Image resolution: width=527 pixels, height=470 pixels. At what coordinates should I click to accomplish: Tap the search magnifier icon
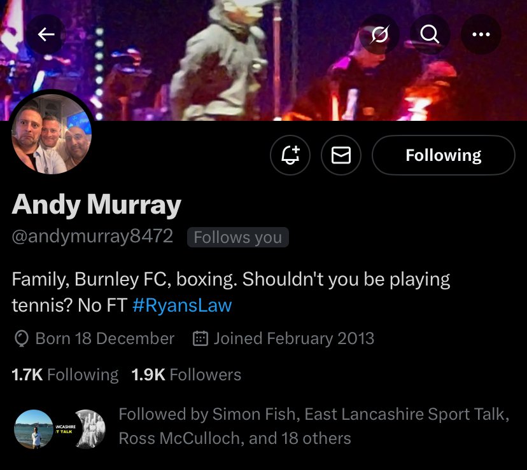[430, 34]
